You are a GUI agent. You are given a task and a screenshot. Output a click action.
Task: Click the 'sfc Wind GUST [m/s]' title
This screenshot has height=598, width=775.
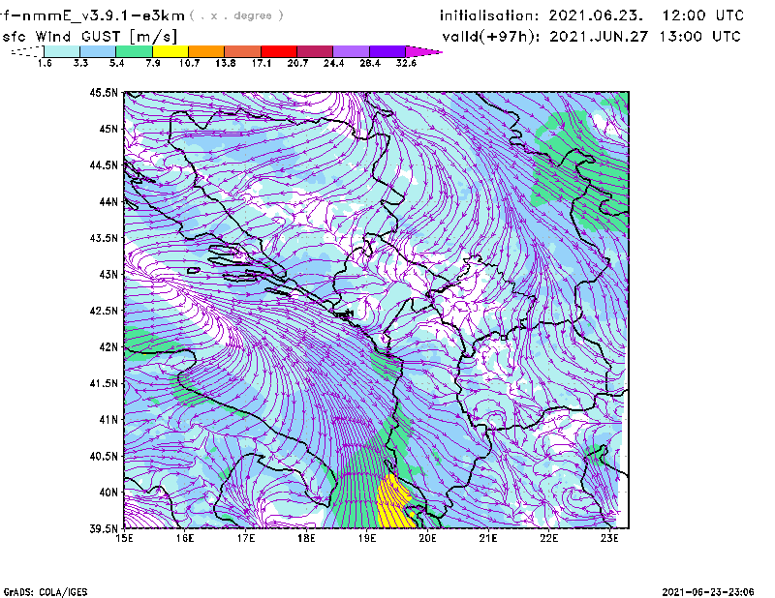pyautogui.click(x=89, y=37)
